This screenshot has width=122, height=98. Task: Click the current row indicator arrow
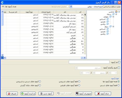85,15
